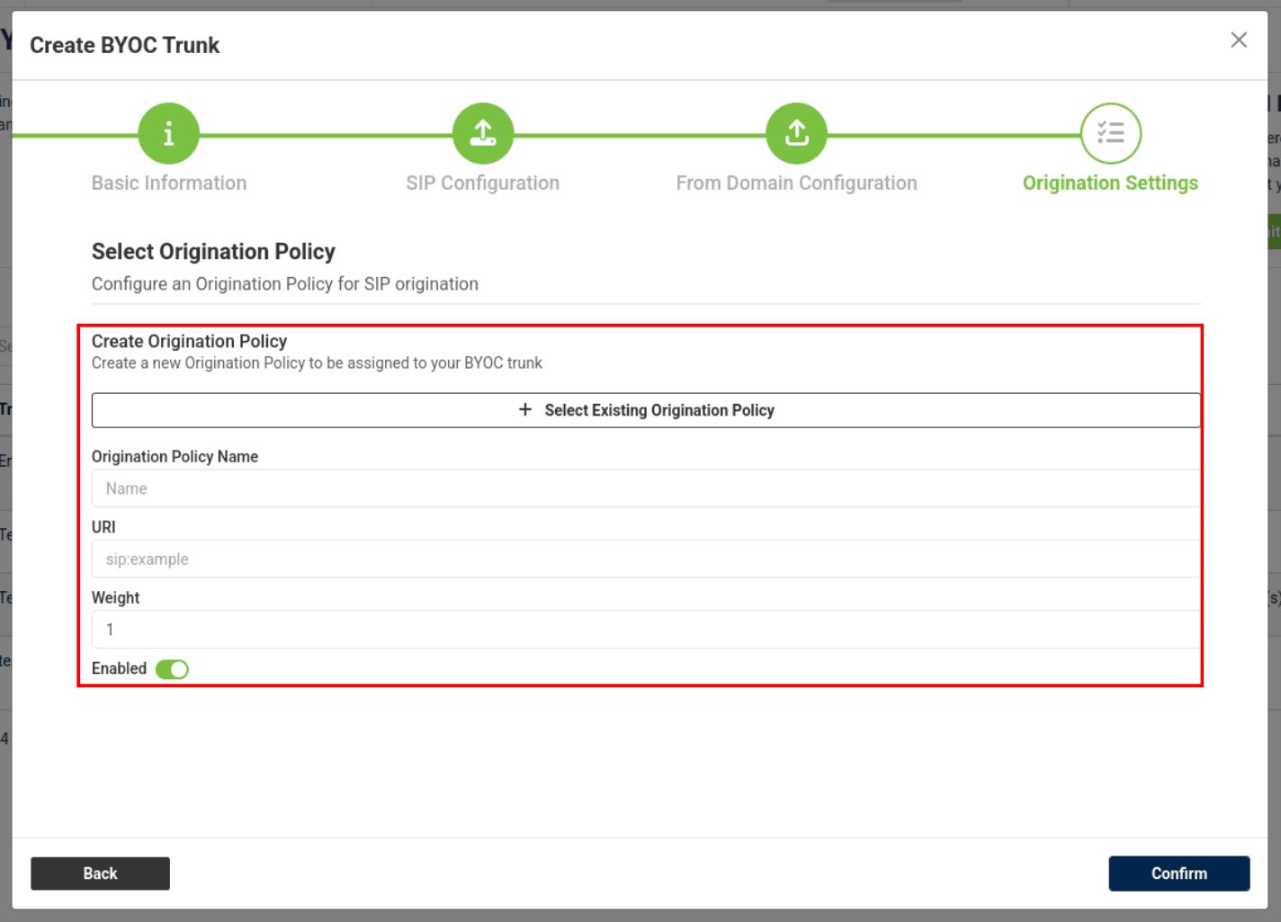The height and width of the screenshot is (923, 1281).
Task: Jump to From Domain Configuration step label
Action: 796,184
